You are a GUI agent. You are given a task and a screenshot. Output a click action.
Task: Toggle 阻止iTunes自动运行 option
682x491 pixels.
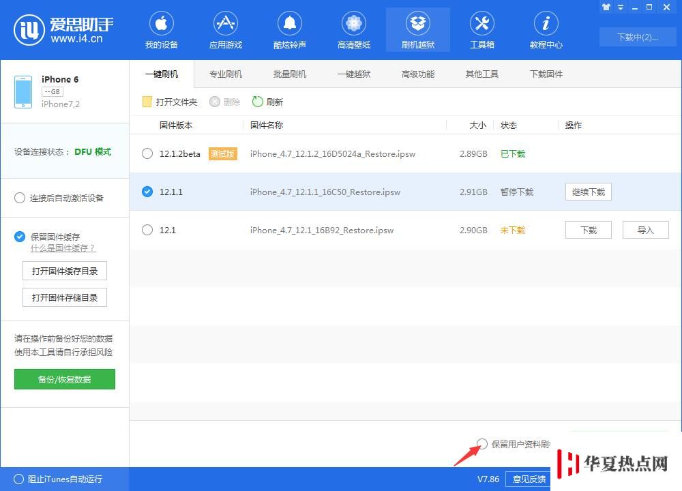[x=18, y=479]
